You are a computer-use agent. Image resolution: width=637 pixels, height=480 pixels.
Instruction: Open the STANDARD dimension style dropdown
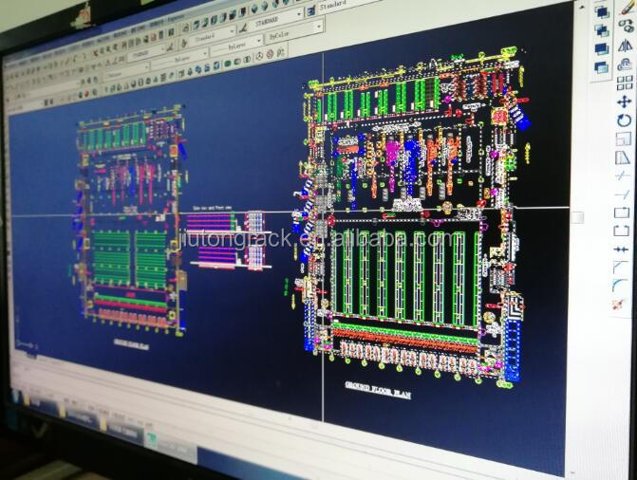(277, 19)
